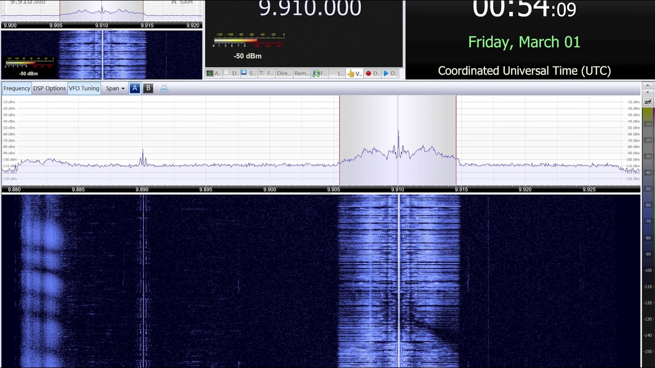The height and width of the screenshot is (368, 655).
Task: Open the 'F...' tab with list icon
Action: (267, 74)
